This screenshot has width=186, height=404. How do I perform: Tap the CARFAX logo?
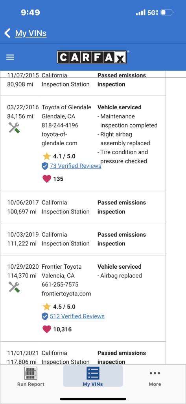click(x=92, y=57)
